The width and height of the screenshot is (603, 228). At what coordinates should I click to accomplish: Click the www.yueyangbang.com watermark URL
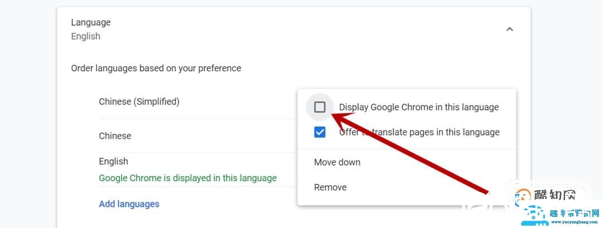pos(573,221)
